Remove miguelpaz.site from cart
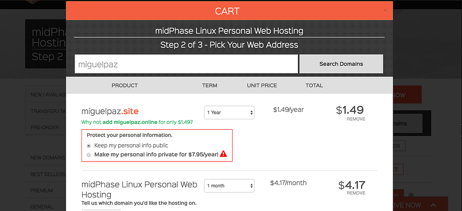 (356, 119)
